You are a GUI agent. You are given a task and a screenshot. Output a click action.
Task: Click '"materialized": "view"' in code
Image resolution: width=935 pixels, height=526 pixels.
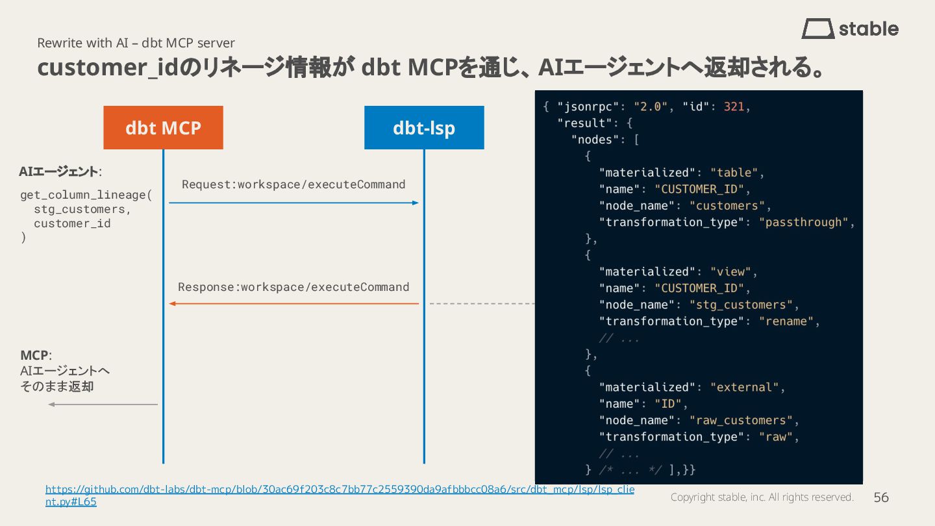tap(678, 271)
